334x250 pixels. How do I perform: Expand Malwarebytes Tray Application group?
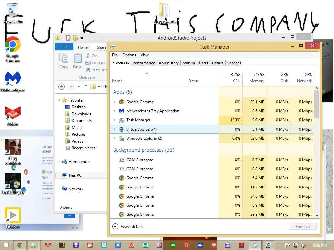click(x=114, y=111)
